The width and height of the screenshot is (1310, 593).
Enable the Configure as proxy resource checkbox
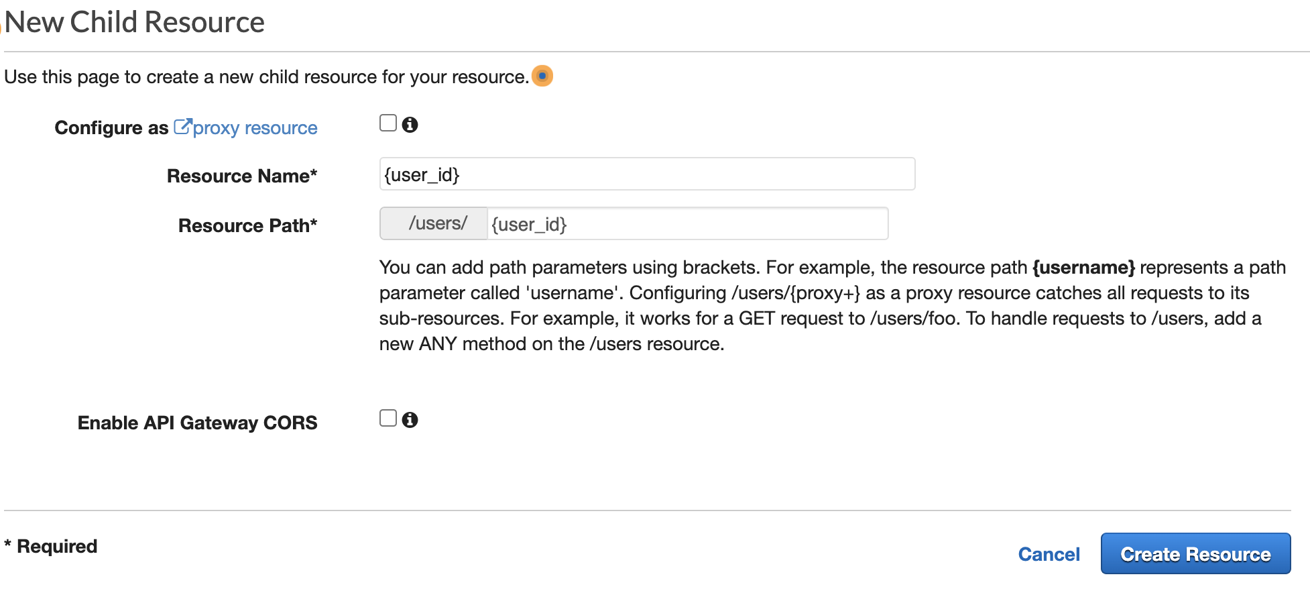pyautogui.click(x=388, y=123)
